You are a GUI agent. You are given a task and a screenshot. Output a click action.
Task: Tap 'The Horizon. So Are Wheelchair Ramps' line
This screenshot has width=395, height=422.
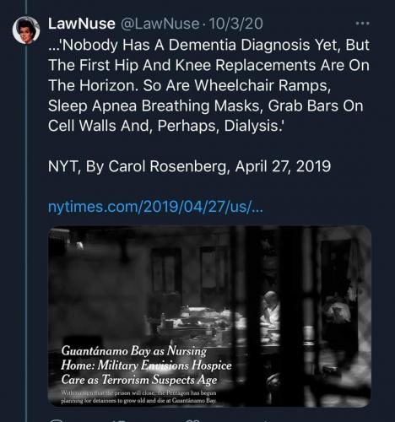189,85
